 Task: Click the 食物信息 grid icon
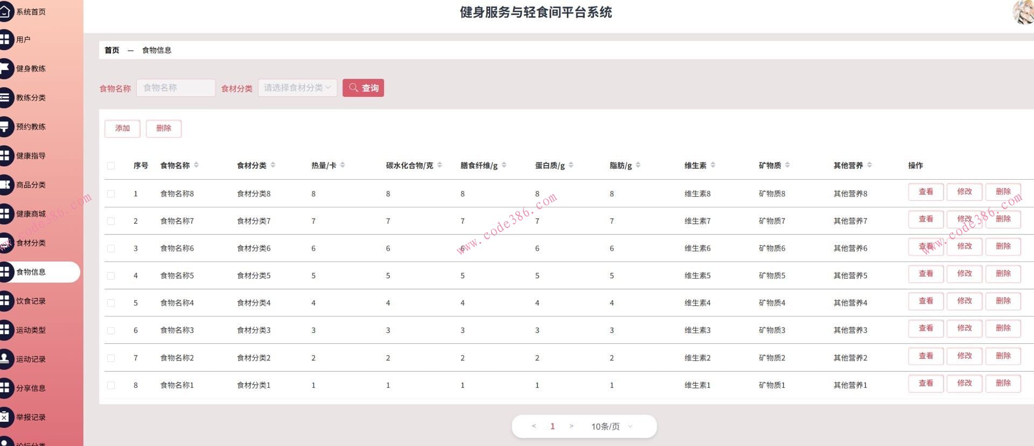[x=4, y=272]
